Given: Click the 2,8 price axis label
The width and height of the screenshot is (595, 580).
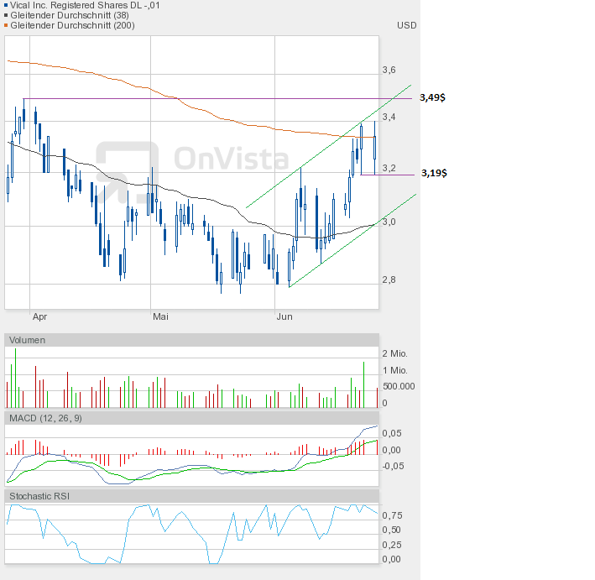Looking at the screenshot, I should tap(389, 280).
